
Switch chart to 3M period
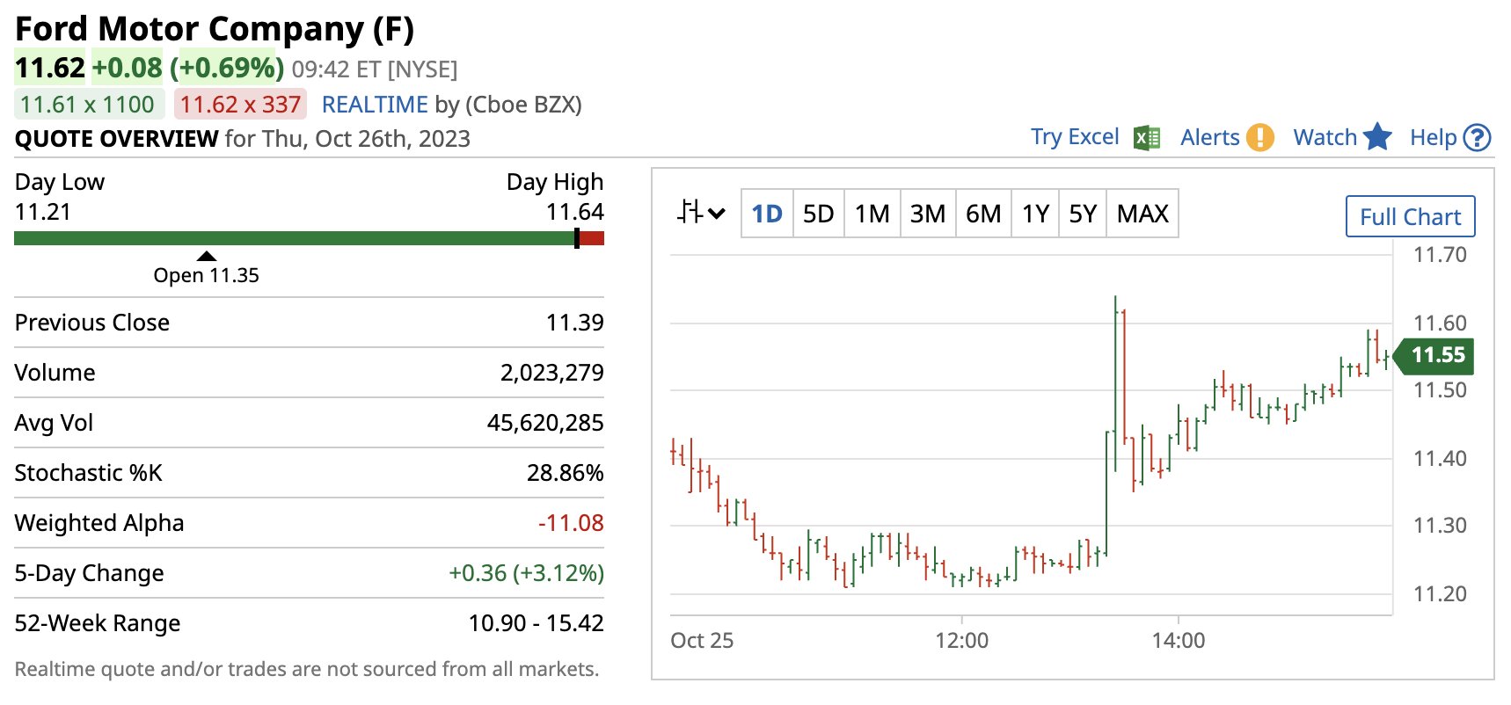927,214
